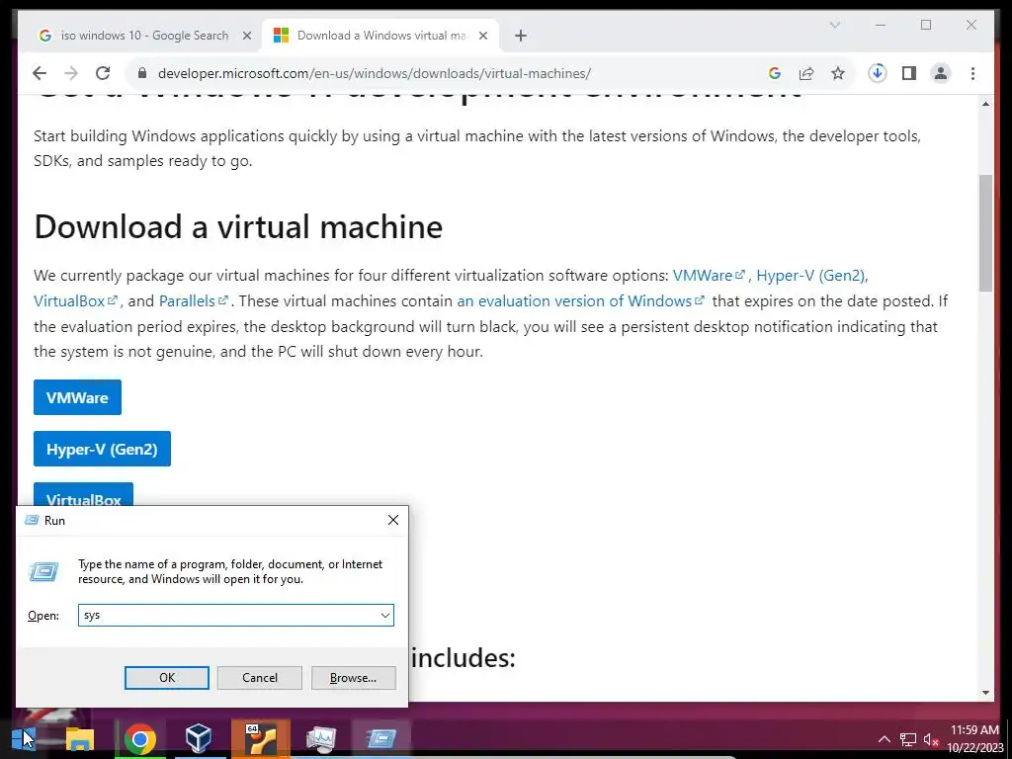Maximize the Chrome window
The image size is (1012, 759).
coord(926,25)
